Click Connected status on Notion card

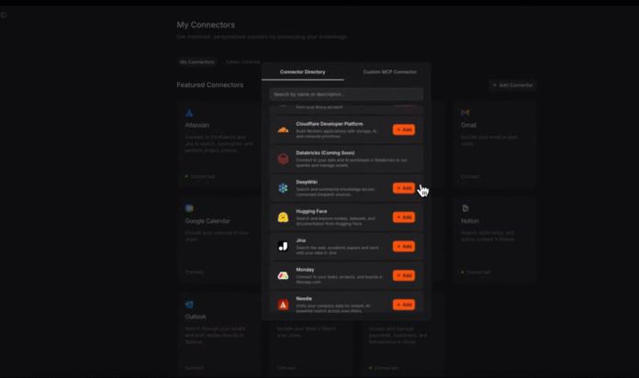(x=476, y=272)
